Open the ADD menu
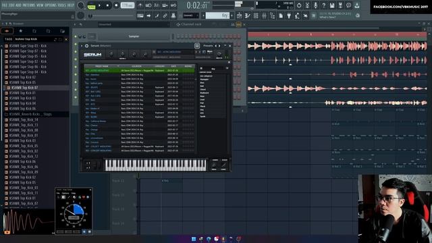432x243 pixels. (18, 5)
